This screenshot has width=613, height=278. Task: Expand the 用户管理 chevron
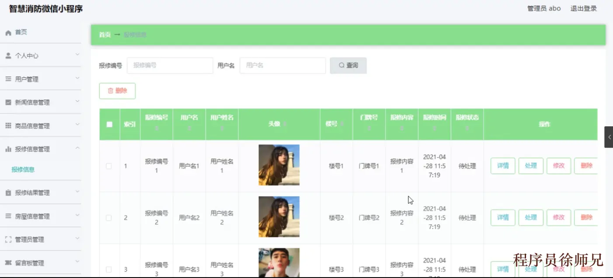(x=77, y=78)
